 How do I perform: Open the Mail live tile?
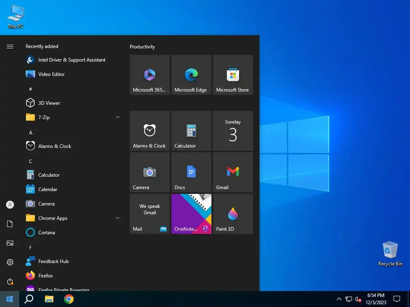pos(150,214)
